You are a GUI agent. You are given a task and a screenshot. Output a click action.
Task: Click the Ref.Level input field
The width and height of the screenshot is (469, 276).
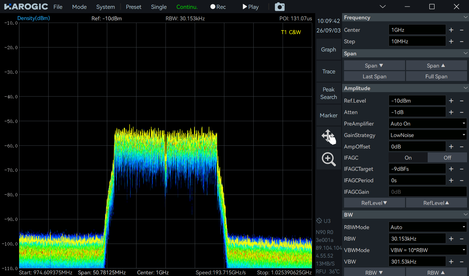(417, 101)
